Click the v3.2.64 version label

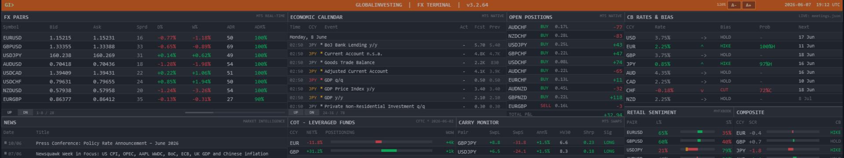(477, 5)
